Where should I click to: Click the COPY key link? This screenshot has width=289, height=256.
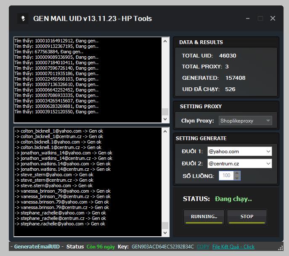[x=203, y=247]
